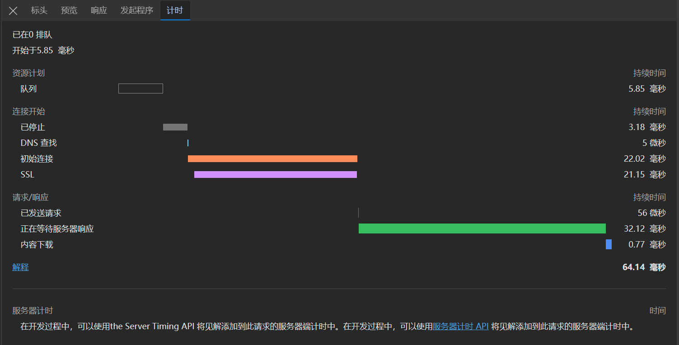Screen dimensions: 679x345
Task: Click the green 正在等待服务器响应 bar
Action: pyautogui.click(x=482, y=228)
